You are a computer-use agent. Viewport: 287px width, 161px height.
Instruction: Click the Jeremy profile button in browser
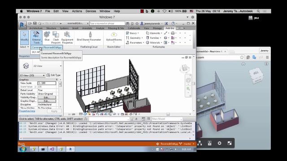tap(264, 51)
